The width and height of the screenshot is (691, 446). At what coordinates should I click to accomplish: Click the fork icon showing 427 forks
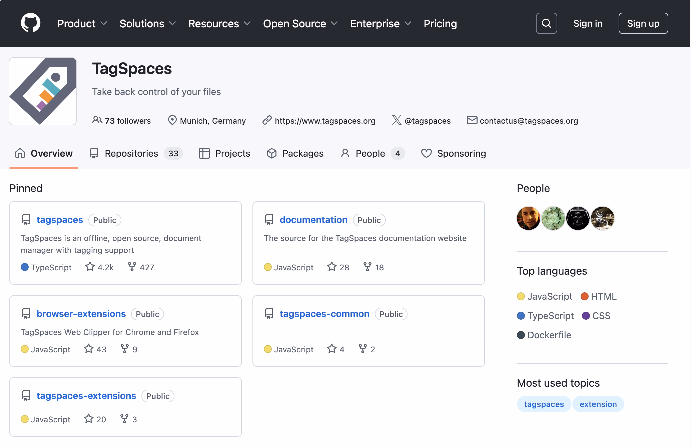coord(132,267)
